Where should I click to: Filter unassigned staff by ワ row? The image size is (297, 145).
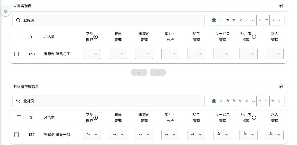coord(279,20)
